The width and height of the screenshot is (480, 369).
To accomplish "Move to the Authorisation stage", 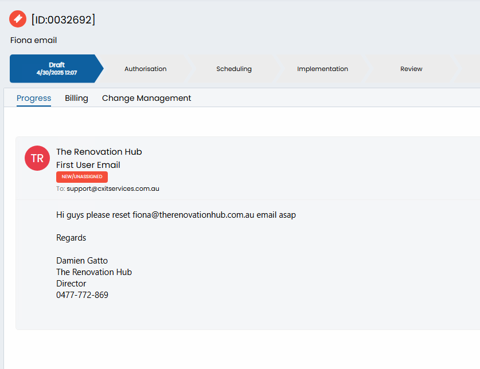I will (x=146, y=69).
